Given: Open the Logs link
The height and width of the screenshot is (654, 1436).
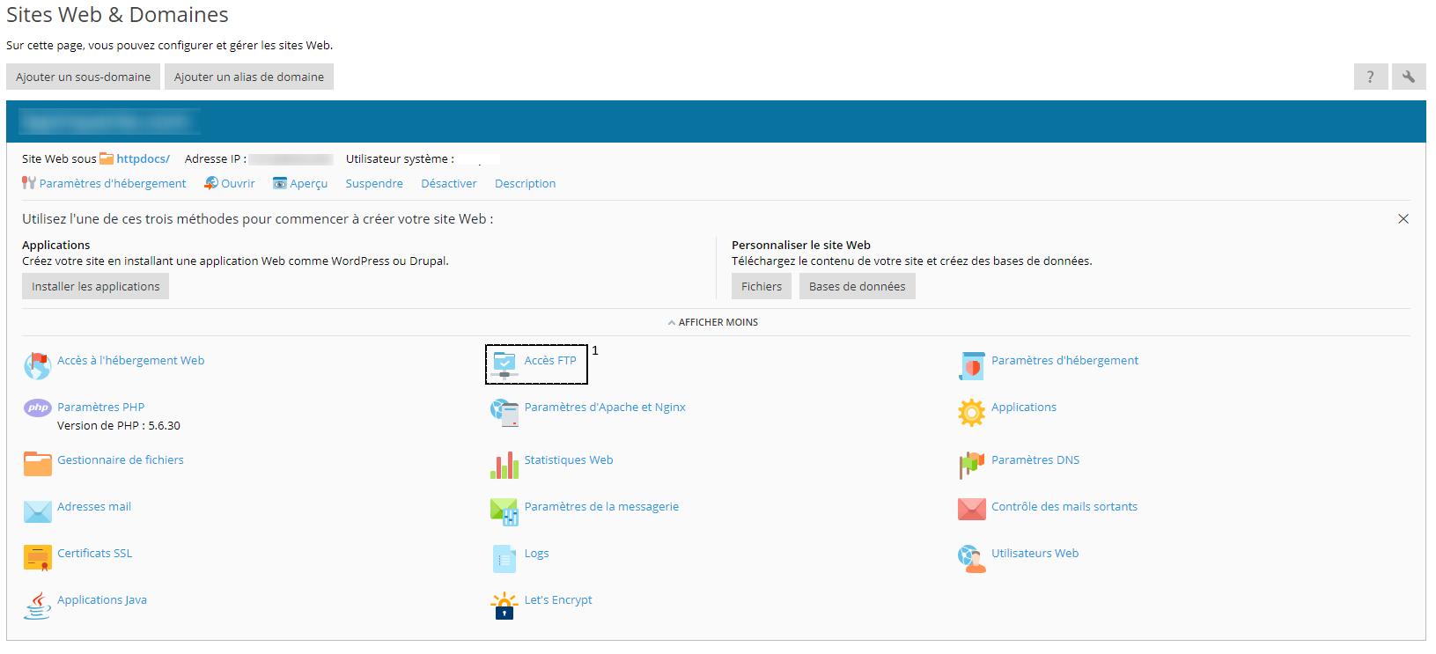Looking at the screenshot, I should click(x=537, y=553).
